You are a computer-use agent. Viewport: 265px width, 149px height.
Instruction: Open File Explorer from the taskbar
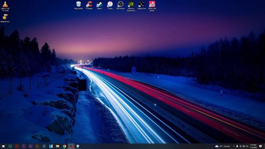click(x=58, y=146)
